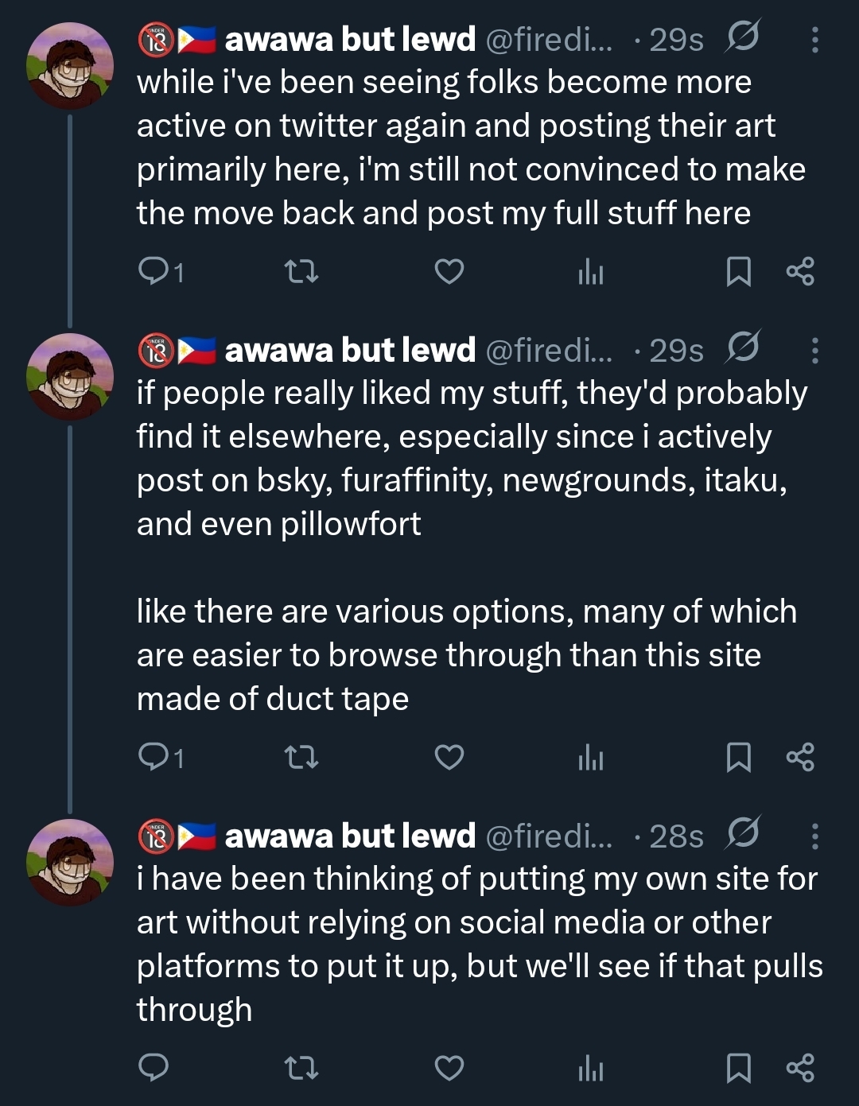Share the tweet mentioning bsky and newgrounds

[800, 757]
